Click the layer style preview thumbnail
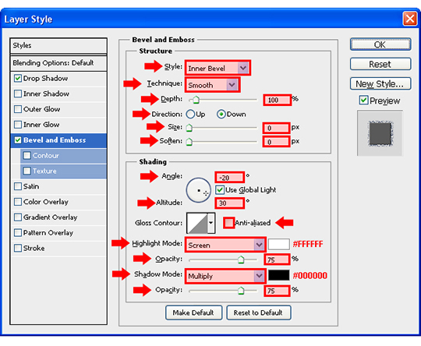 coord(380,133)
